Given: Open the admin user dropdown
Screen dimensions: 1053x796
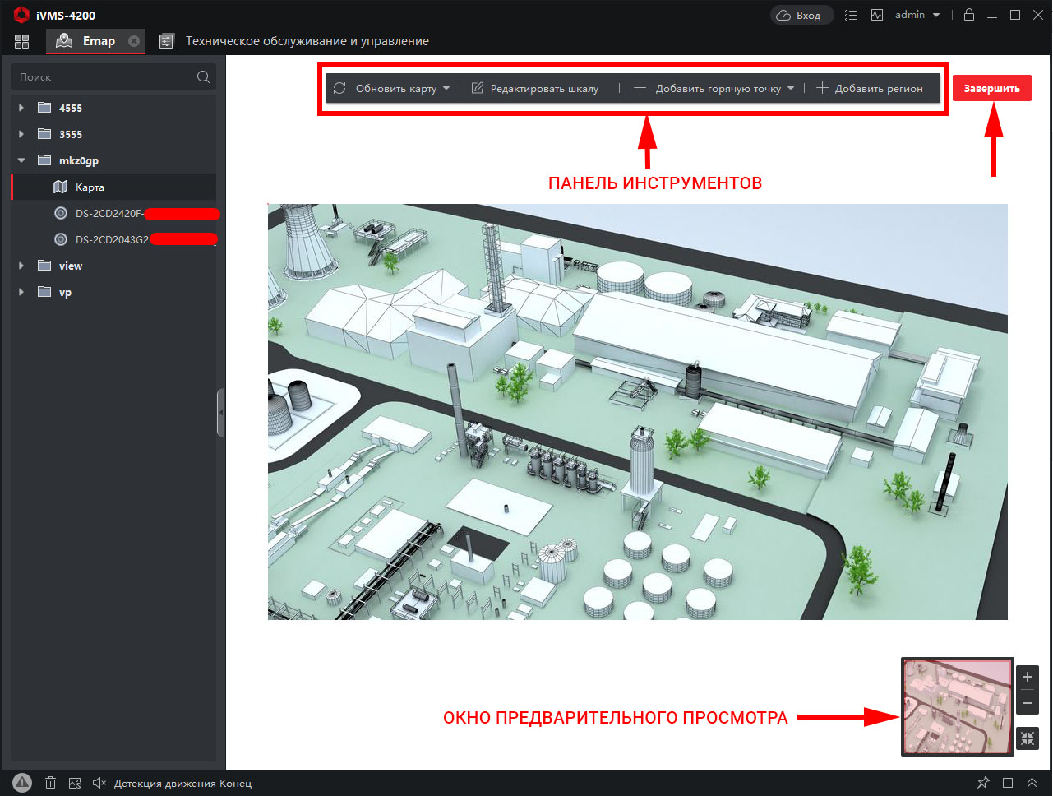Looking at the screenshot, I should point(917,15).
